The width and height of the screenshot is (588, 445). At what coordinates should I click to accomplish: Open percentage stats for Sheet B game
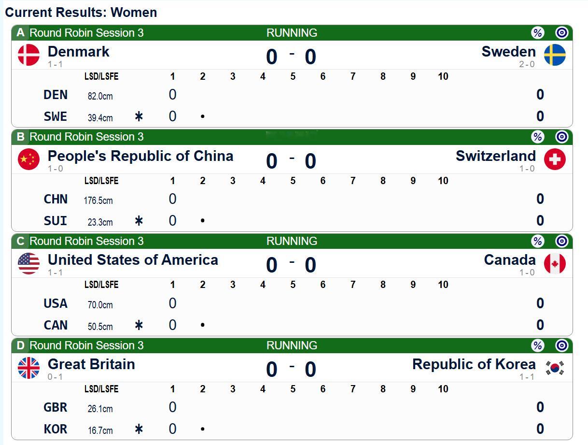537,137
